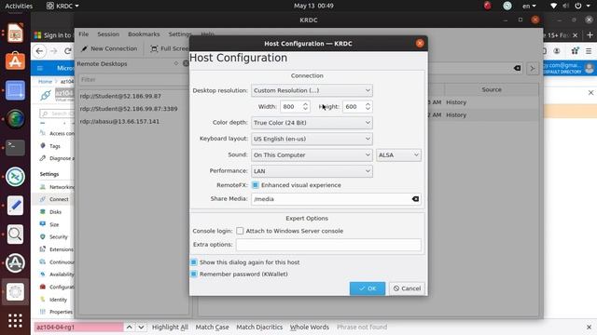Click the find bar search text field
Viewport: 597px width, 335px height.
click(x=78, y=327)
